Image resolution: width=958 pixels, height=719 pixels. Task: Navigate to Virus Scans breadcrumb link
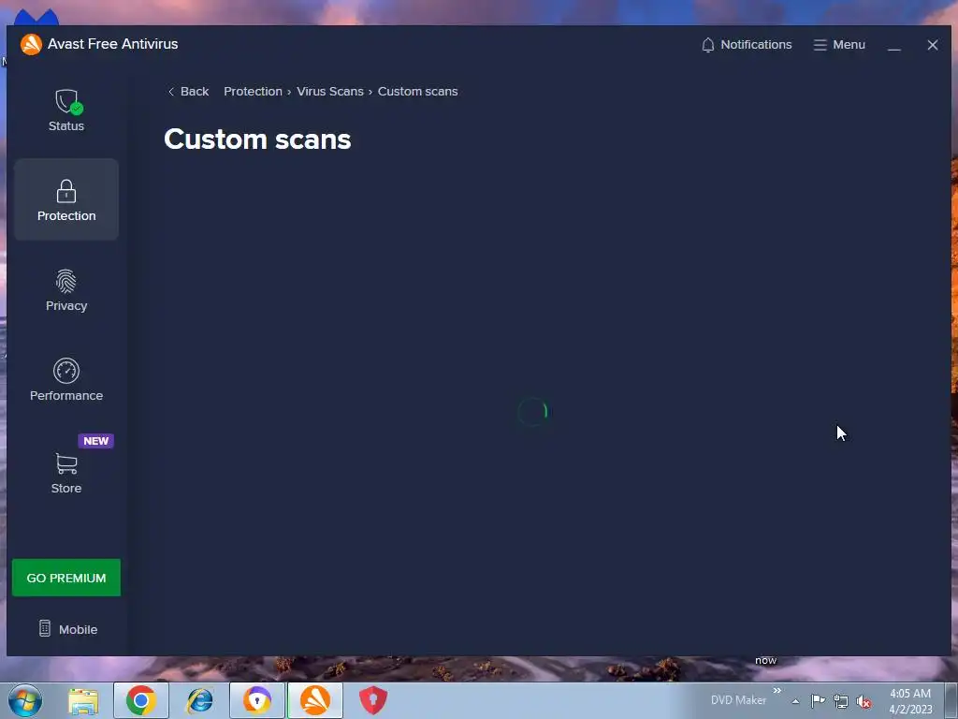pos(330,91)
